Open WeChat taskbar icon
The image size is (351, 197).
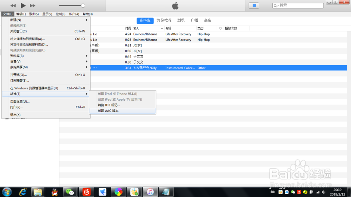click(70, 192)
